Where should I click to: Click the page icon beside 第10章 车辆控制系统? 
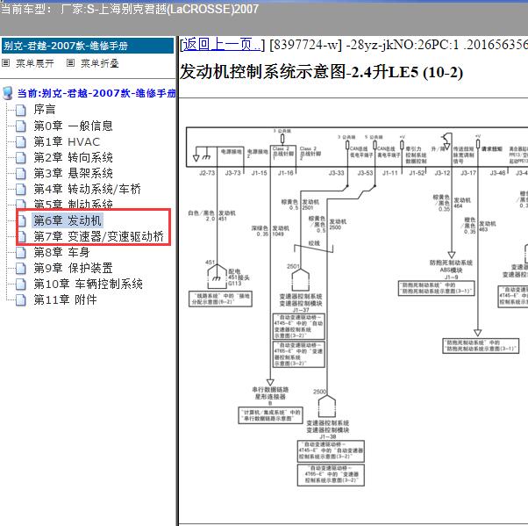(x=21, y=285)
